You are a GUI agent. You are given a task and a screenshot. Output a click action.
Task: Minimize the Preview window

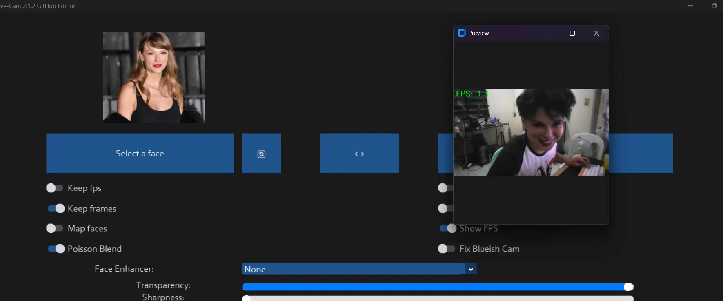pyautogui.click(x=549, y=33)
